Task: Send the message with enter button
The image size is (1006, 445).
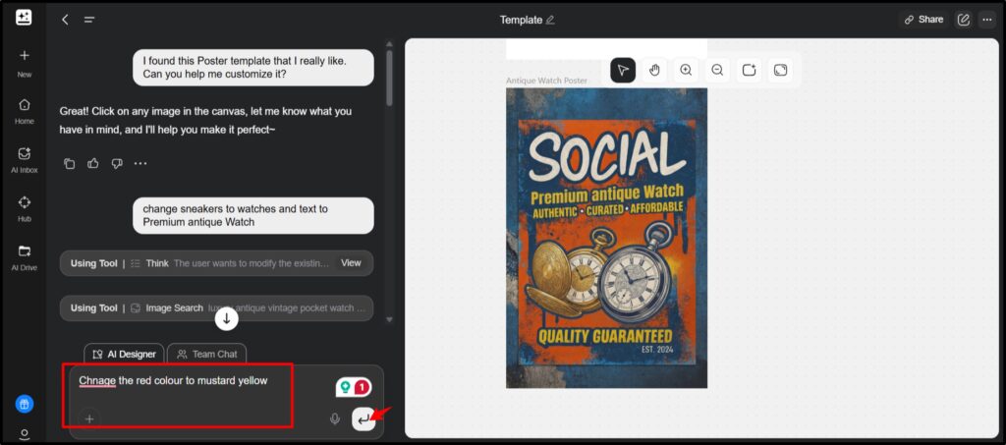Action: 363,419
